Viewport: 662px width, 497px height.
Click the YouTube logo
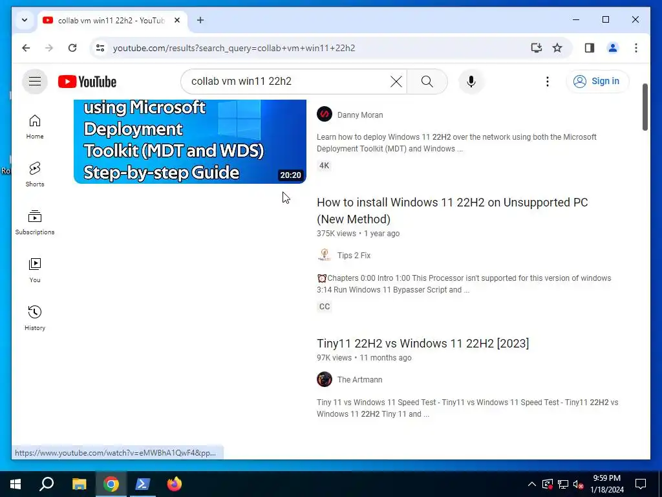coord(87,82)
